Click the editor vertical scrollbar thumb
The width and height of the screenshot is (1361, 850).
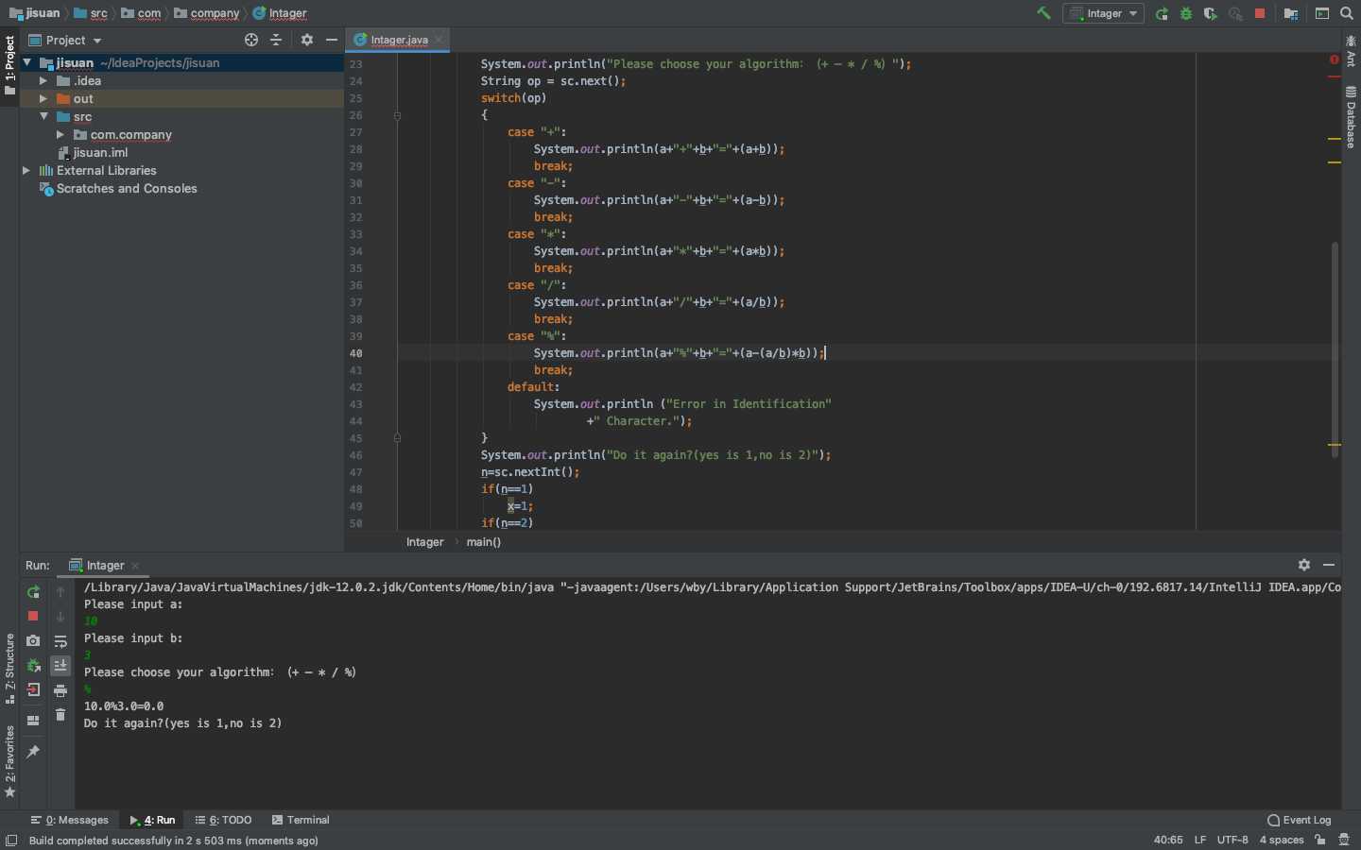point(1335,349)
